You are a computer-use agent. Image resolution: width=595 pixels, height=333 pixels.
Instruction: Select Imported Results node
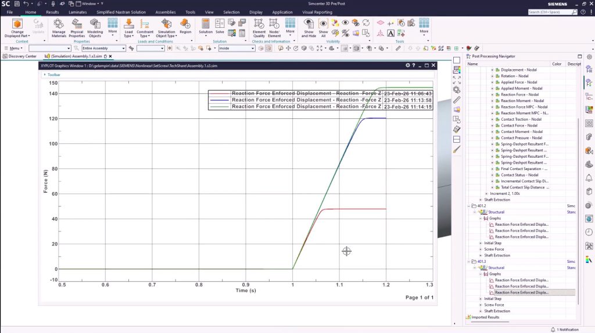[485, 317]
